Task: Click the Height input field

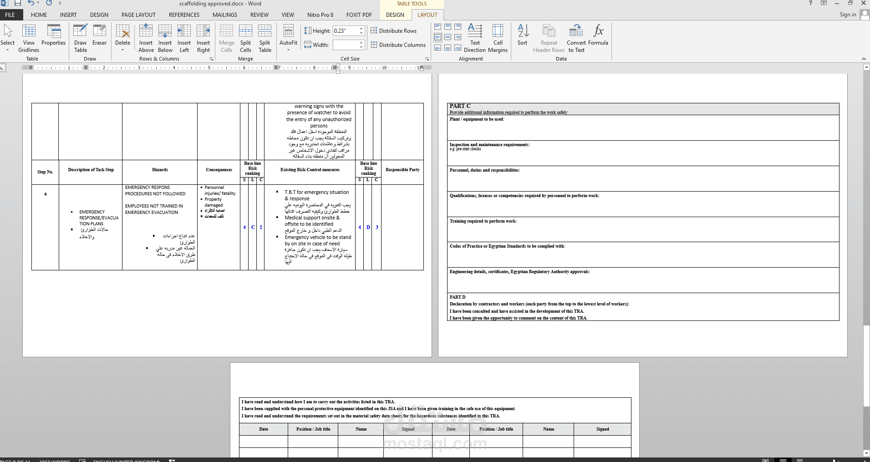Action: (x=346, y=30)
